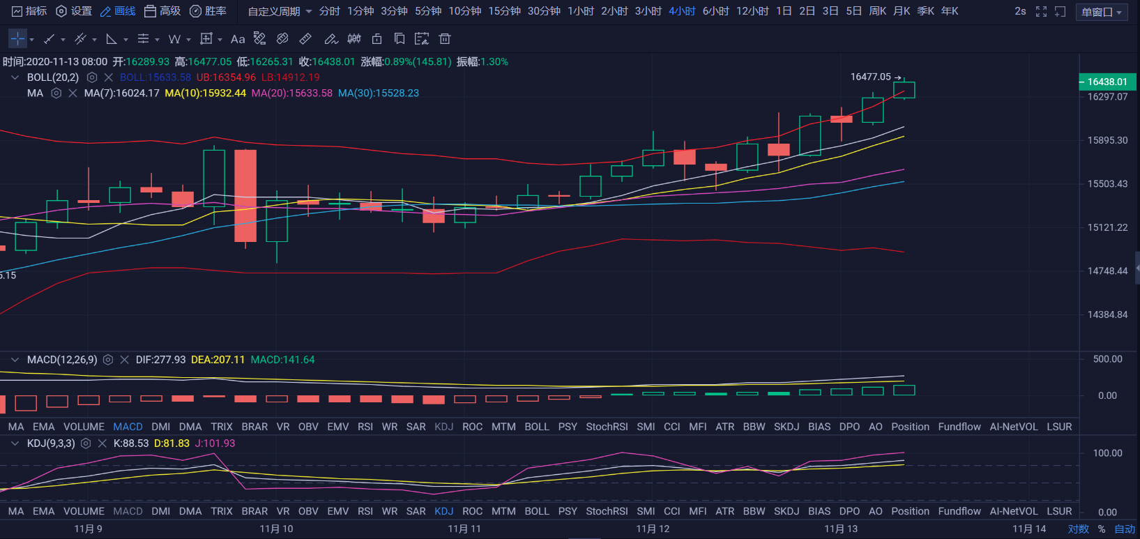The width and height of the screenshot is (1140, 539).
Task: Click the current price label 16438.01
Action: (1107, 82)
